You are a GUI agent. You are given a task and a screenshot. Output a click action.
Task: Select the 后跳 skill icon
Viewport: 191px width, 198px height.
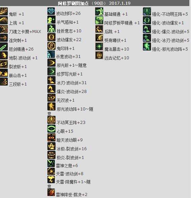(x=99, y=29)
